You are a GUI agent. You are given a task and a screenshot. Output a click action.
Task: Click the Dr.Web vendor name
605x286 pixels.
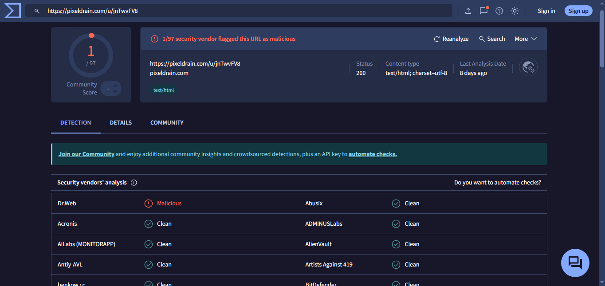tap(67, 204)
